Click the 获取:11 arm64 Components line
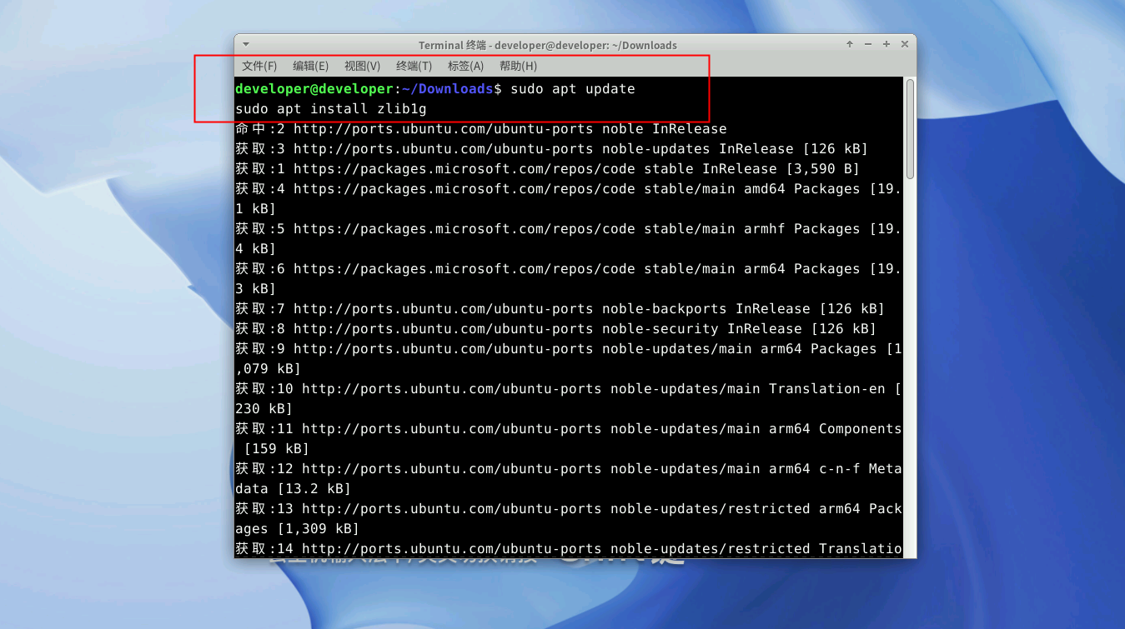This screenshot has width=1125, height=629. (x=569, y=438)
